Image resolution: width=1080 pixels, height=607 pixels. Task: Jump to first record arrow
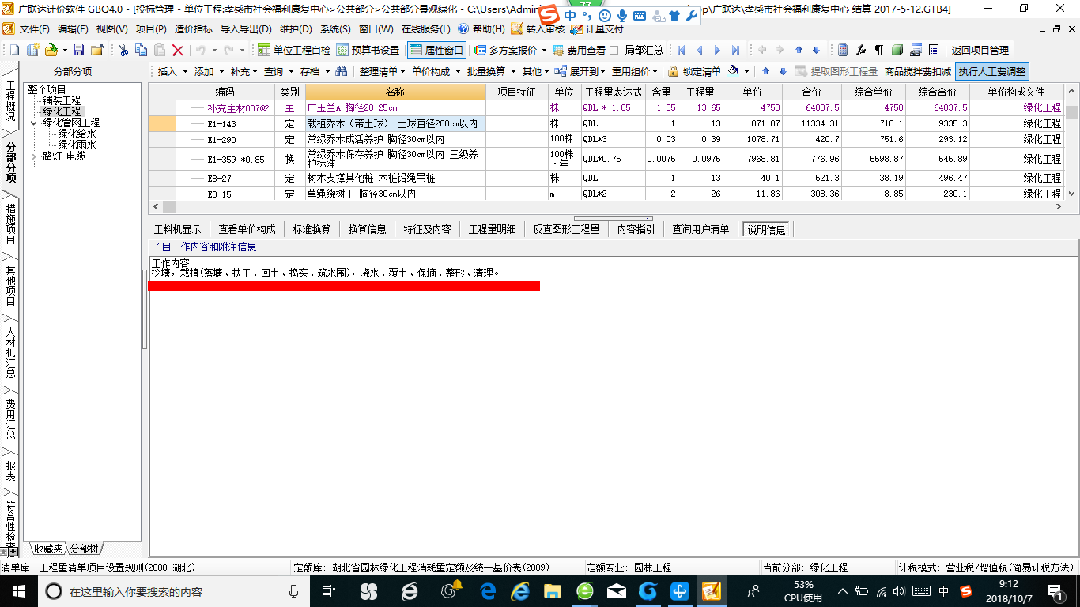coord(681,50)
